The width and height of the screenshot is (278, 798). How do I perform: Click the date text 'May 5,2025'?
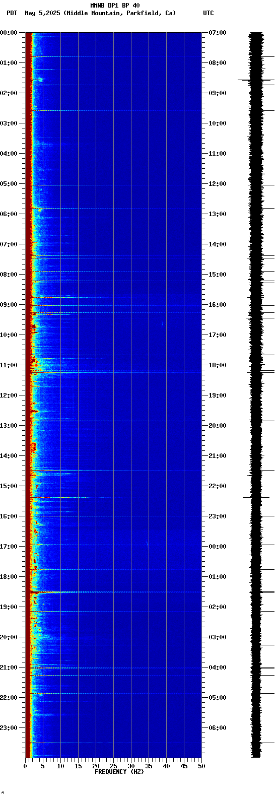(x=42, y=13)
